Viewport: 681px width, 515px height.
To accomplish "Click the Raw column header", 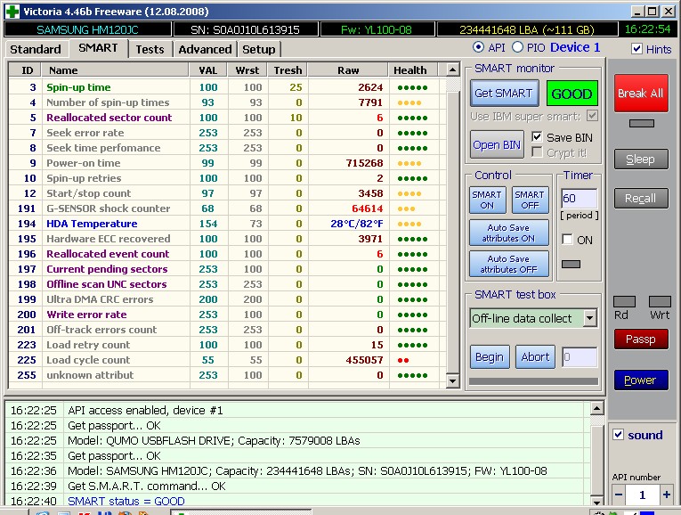I will [348, 70].
